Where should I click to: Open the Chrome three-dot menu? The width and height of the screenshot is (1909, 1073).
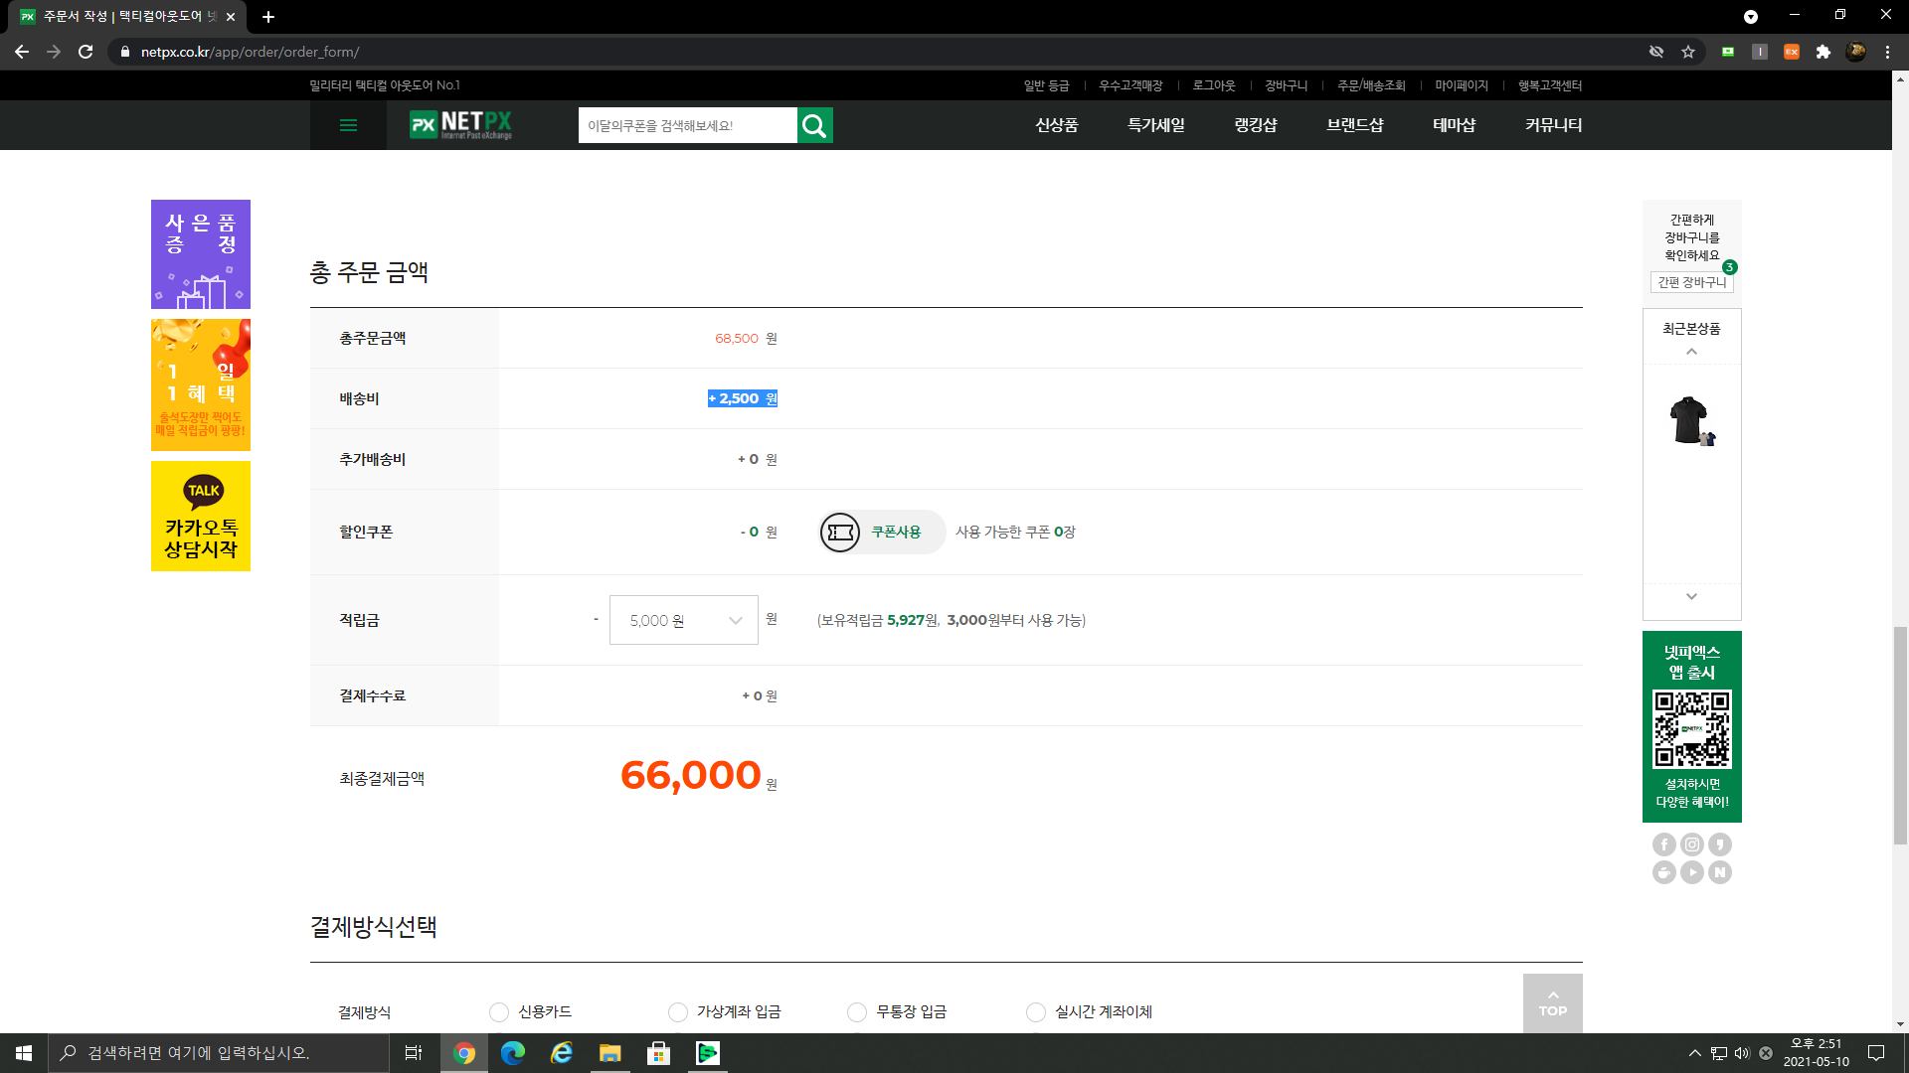coord(1887,52)
